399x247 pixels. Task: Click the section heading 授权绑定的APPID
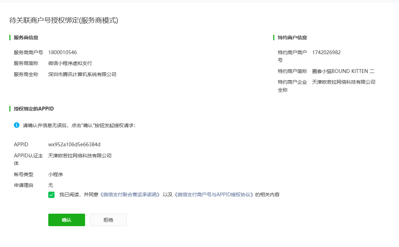pyautogui.click(x=34, y=109)
